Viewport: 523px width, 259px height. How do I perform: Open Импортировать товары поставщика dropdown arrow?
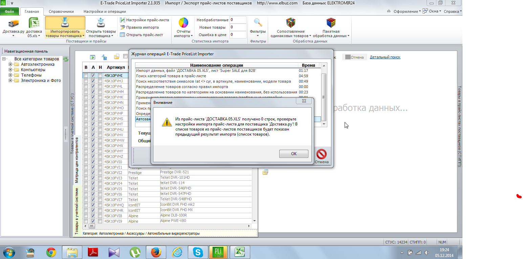pyautogui.click(x=83, y=36)
